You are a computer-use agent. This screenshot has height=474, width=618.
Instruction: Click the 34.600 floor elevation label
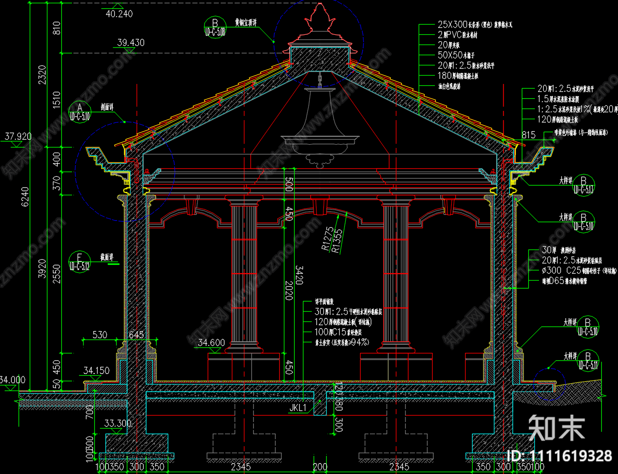coord(211,343)
